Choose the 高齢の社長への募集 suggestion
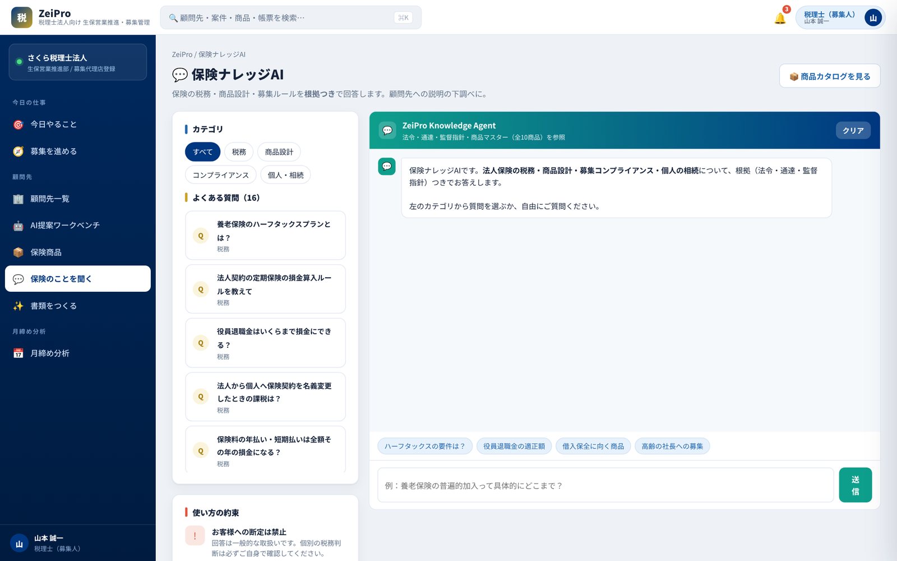 coord(672,446)
